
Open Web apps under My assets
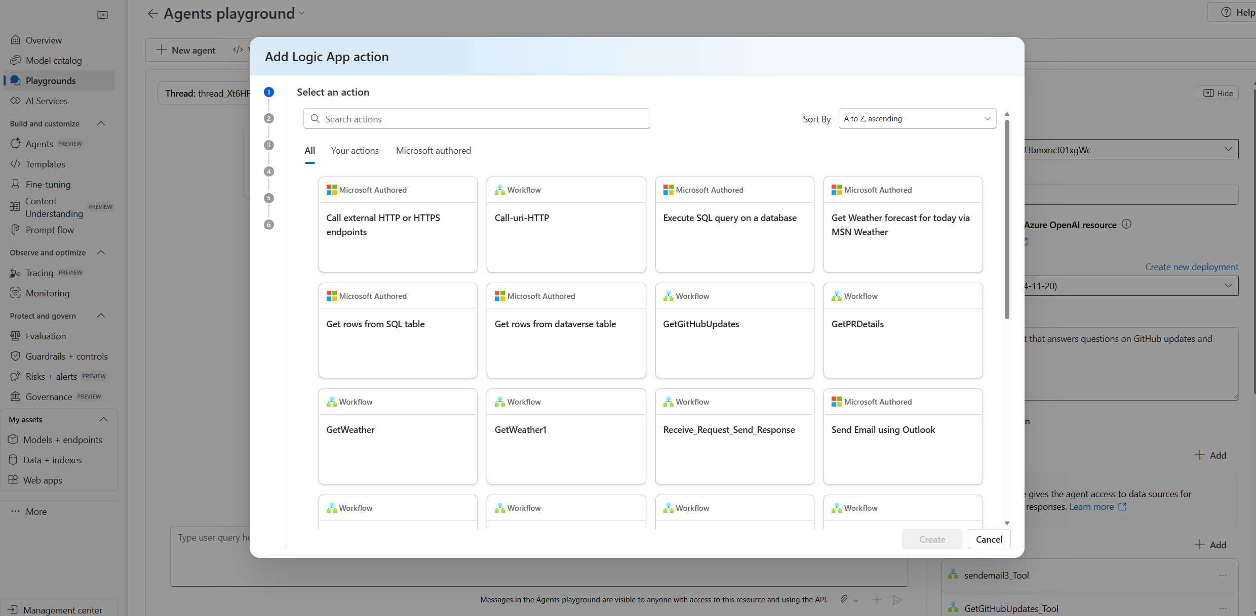(x=42, y=480)
